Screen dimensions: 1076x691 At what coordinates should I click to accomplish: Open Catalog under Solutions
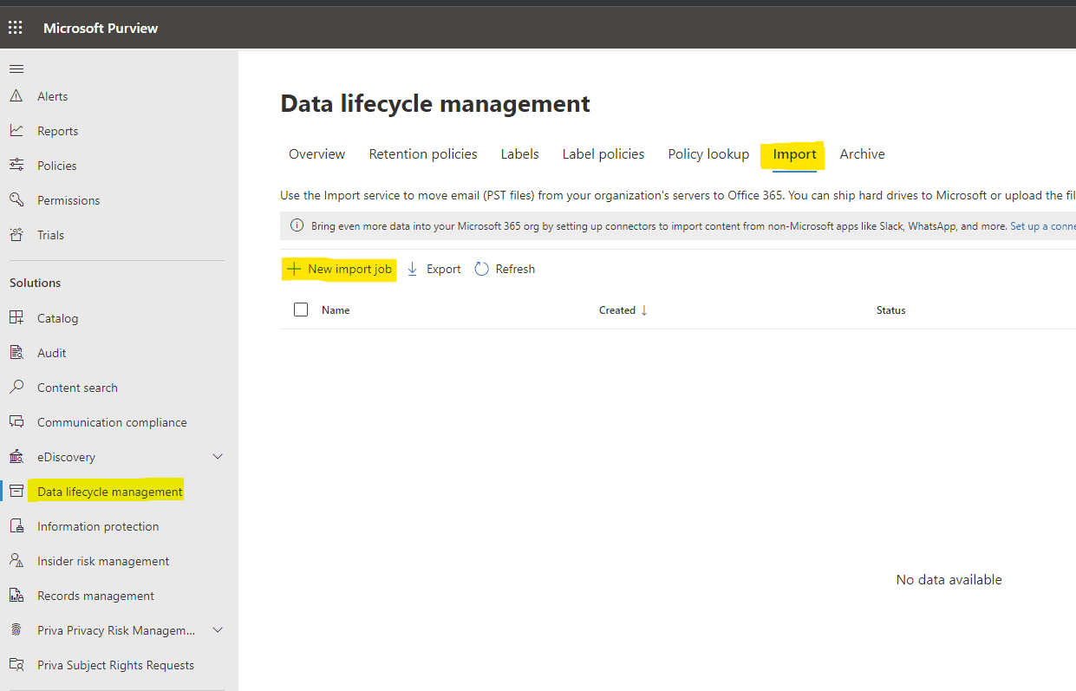click(57, 318)
